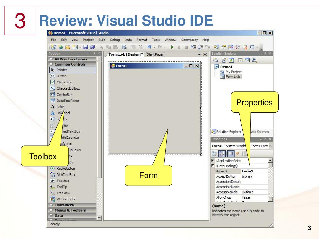Click the Form1 value of the (Name) property
This screenshot has height=239, width=319.
pos(255,171)
